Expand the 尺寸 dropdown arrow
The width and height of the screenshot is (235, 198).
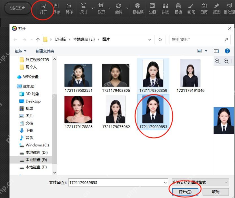tap(92, 8)
